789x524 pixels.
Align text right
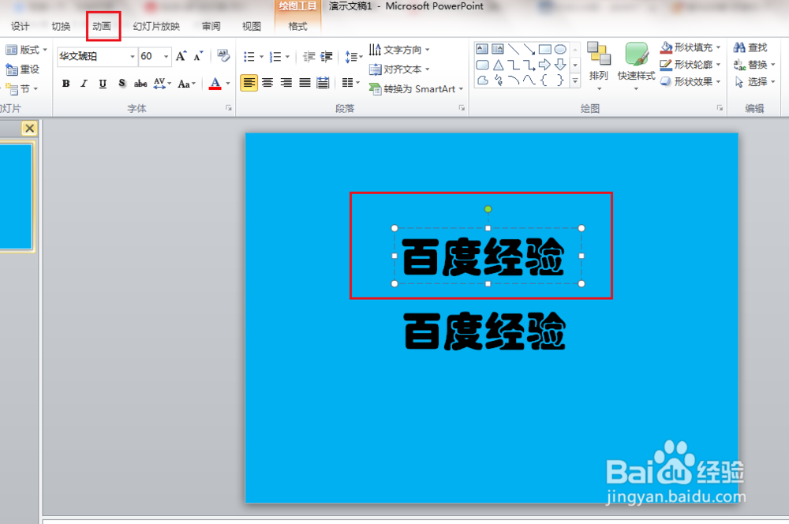286,83
